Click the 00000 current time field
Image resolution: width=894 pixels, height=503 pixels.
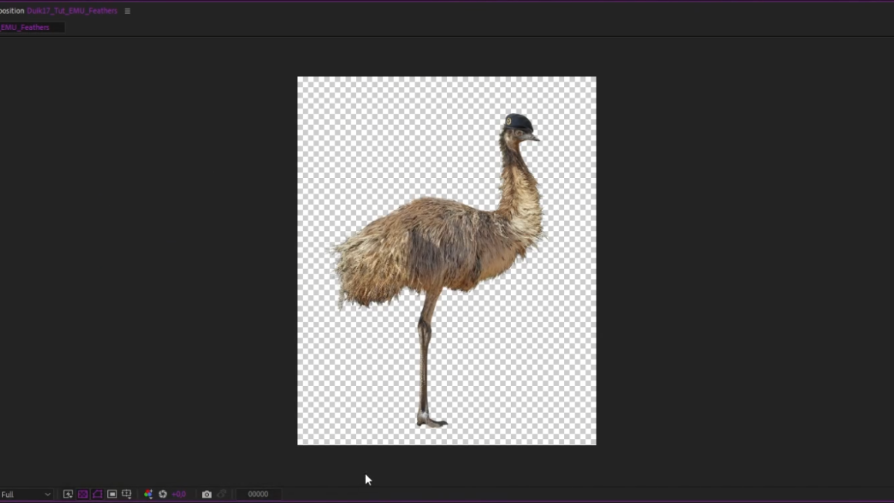258,494
